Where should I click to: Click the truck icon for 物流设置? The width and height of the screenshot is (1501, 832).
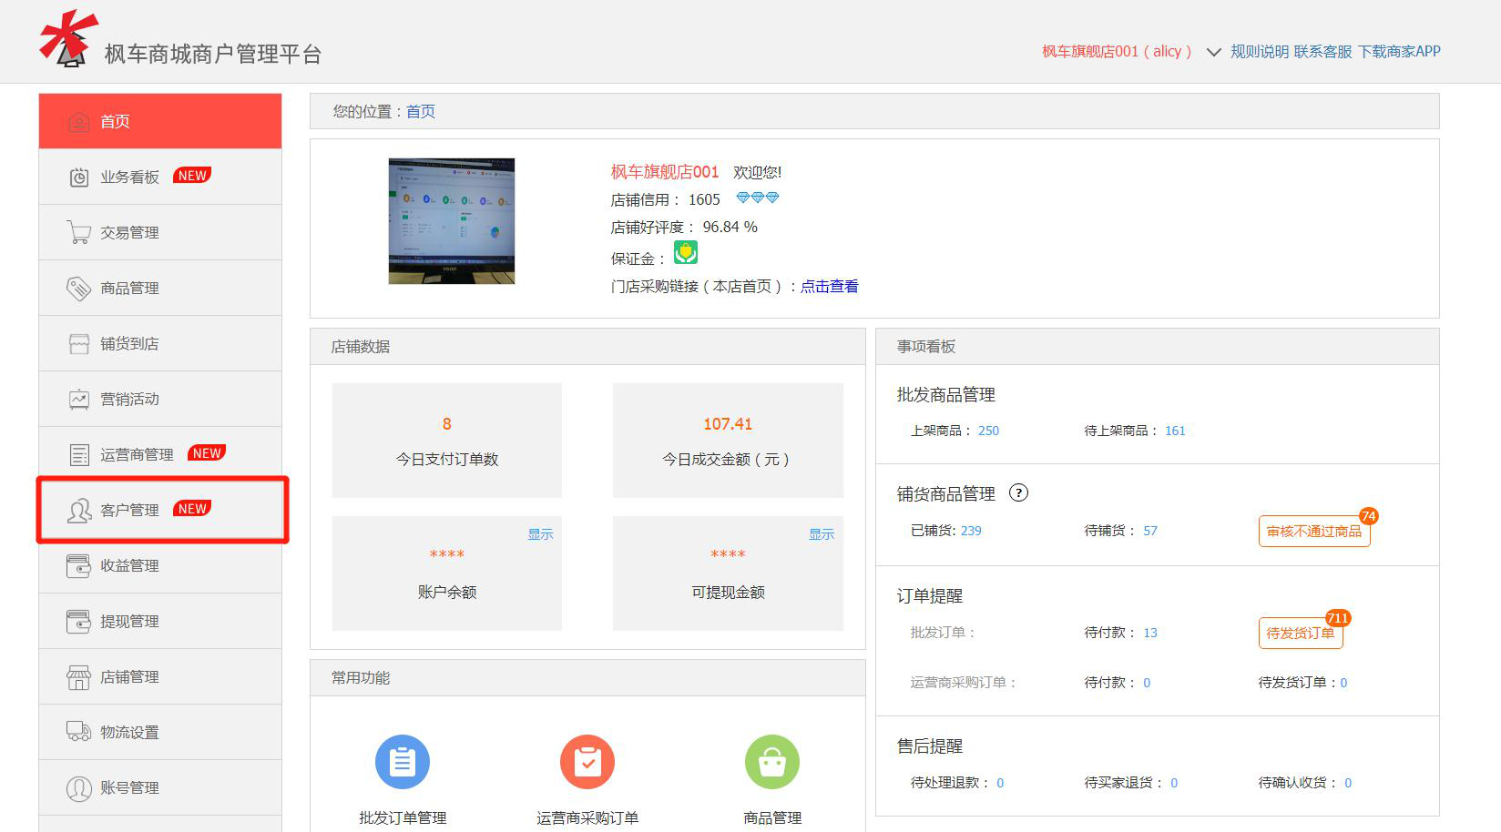point(79,732)
